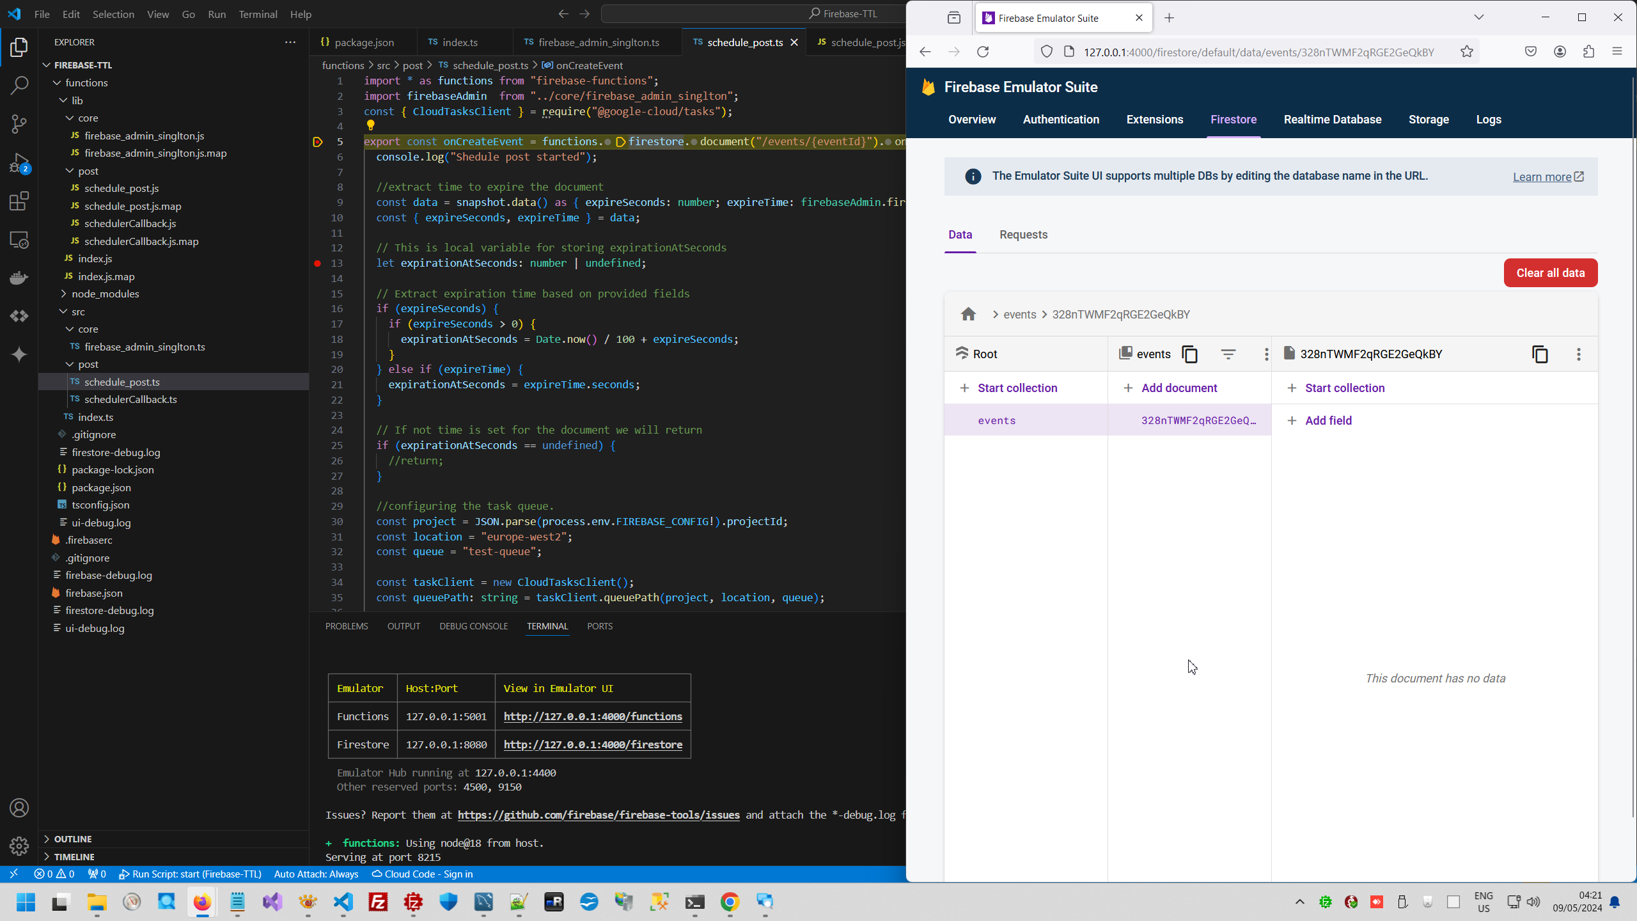Expand the OUTLINE section
The width and height of the screenshot is (1637, 921).
[73, 838]
